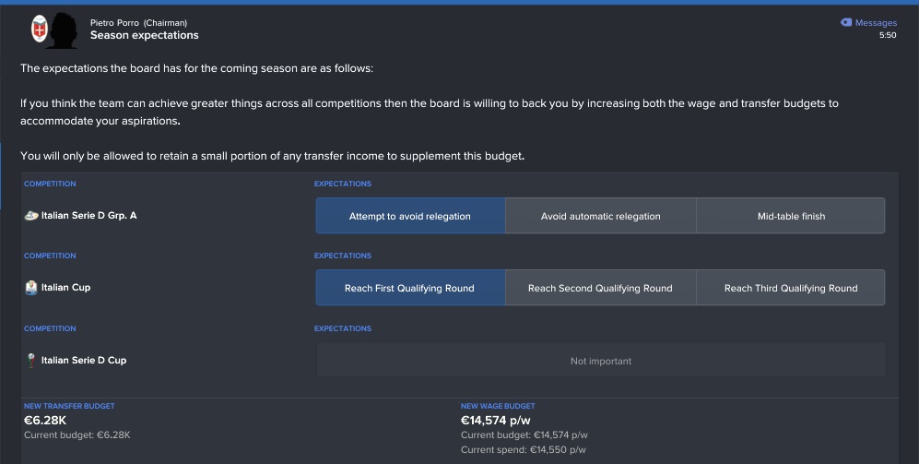Select Avoid automatic relegation expectation
The height and width of the screenshot is (464, 919).
point(601,216)
